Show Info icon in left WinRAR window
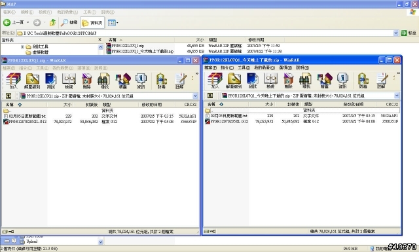 click(141, 81)
